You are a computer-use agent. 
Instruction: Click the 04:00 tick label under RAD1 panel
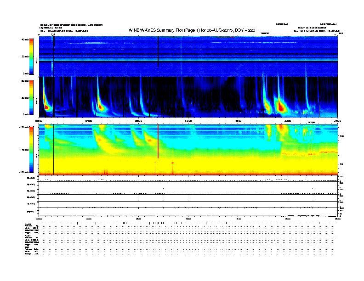coord(89,121)
